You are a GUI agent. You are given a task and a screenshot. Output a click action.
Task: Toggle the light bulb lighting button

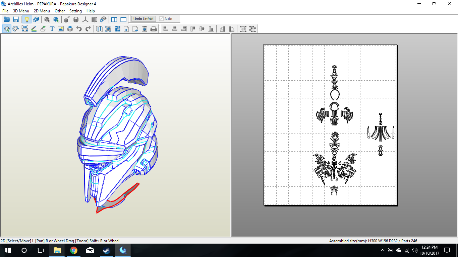(x=27, y=19)
